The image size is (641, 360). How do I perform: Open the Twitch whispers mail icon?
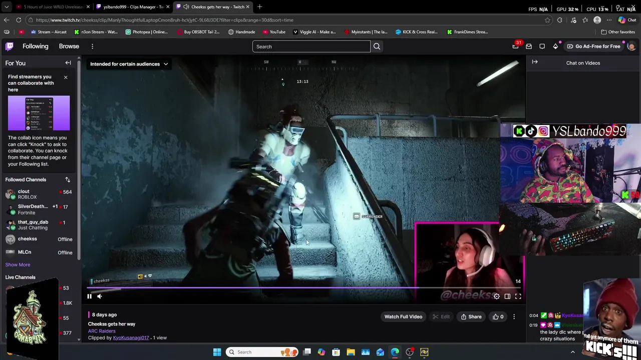(529, 46)
